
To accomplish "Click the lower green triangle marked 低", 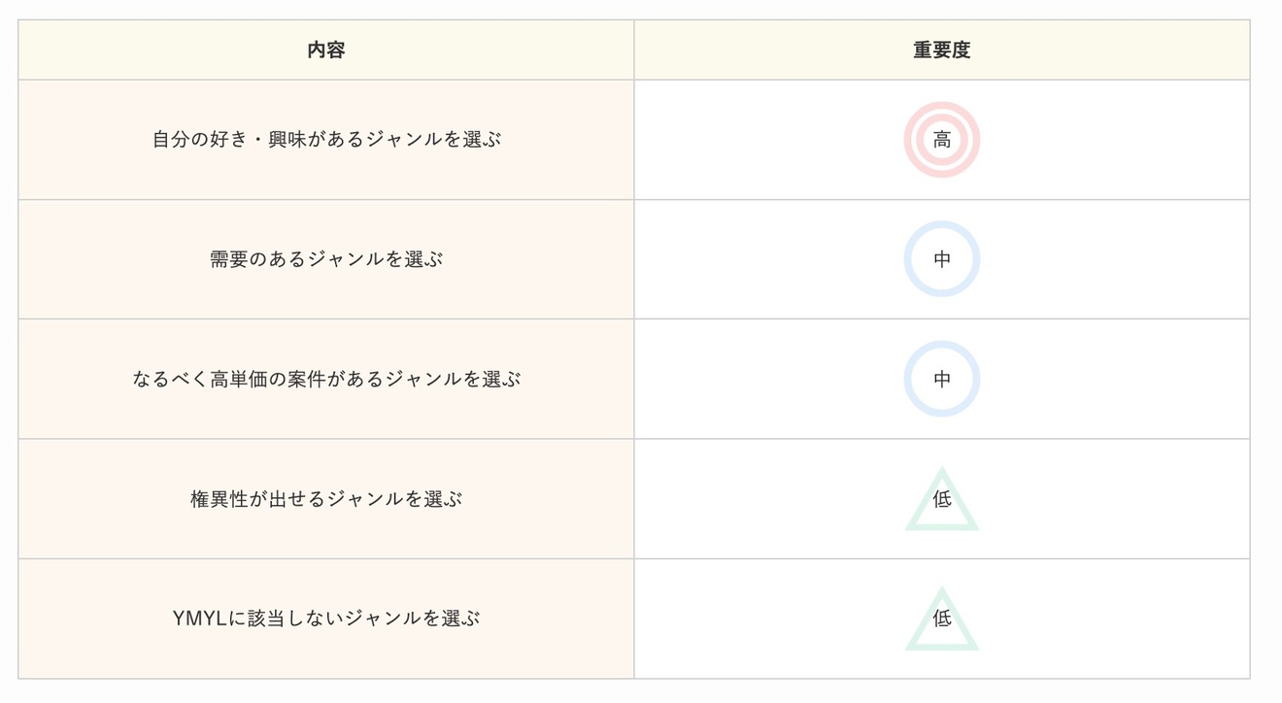I will [941, 620].
